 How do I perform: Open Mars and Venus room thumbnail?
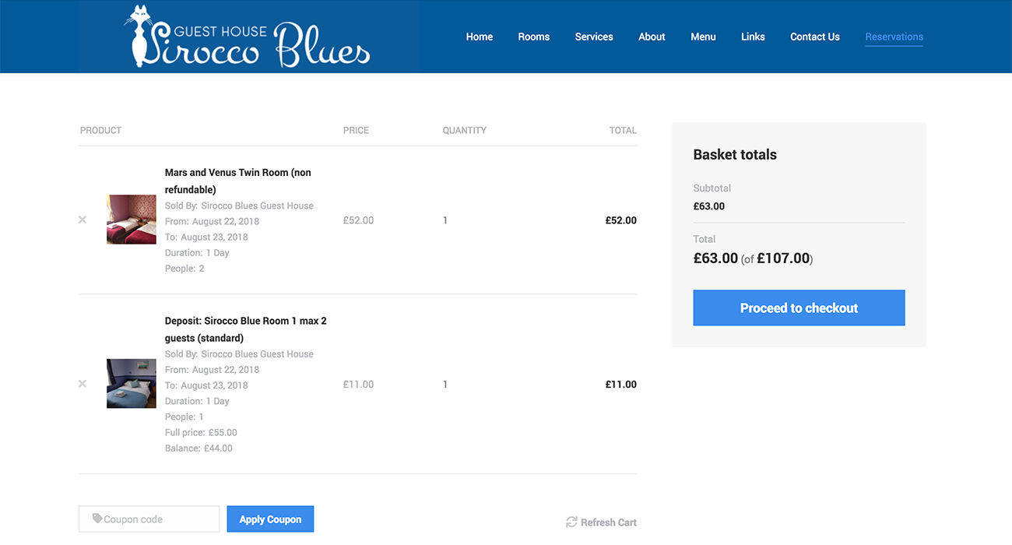(132, 220)
